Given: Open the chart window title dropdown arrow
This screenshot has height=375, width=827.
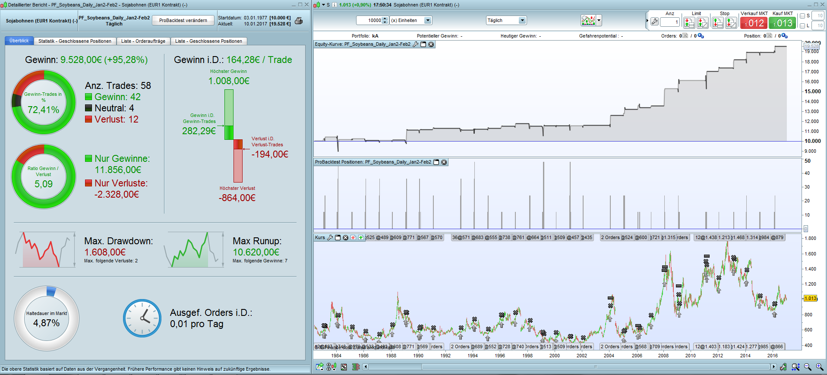Looking at the screenshot, I should pyautogui.click(x=323, y=5).
